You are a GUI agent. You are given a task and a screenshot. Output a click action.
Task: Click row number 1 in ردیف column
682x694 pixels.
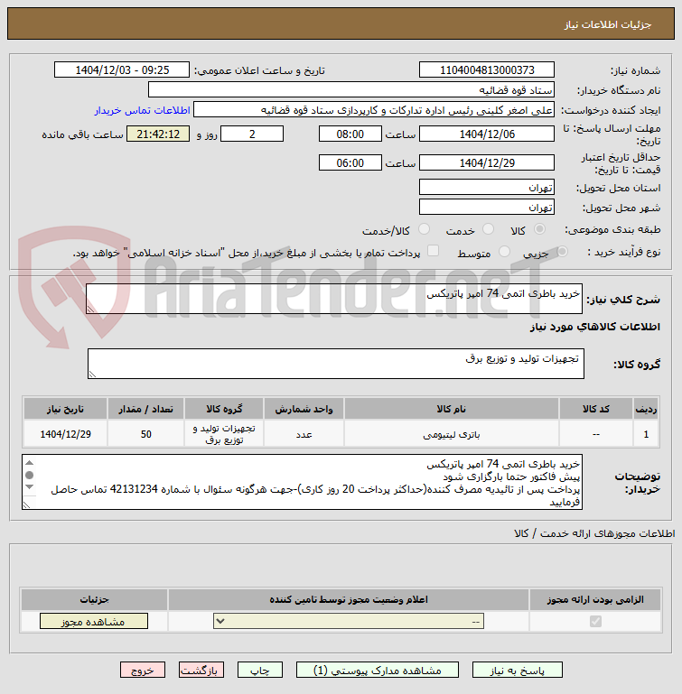[x=646, y=434]
